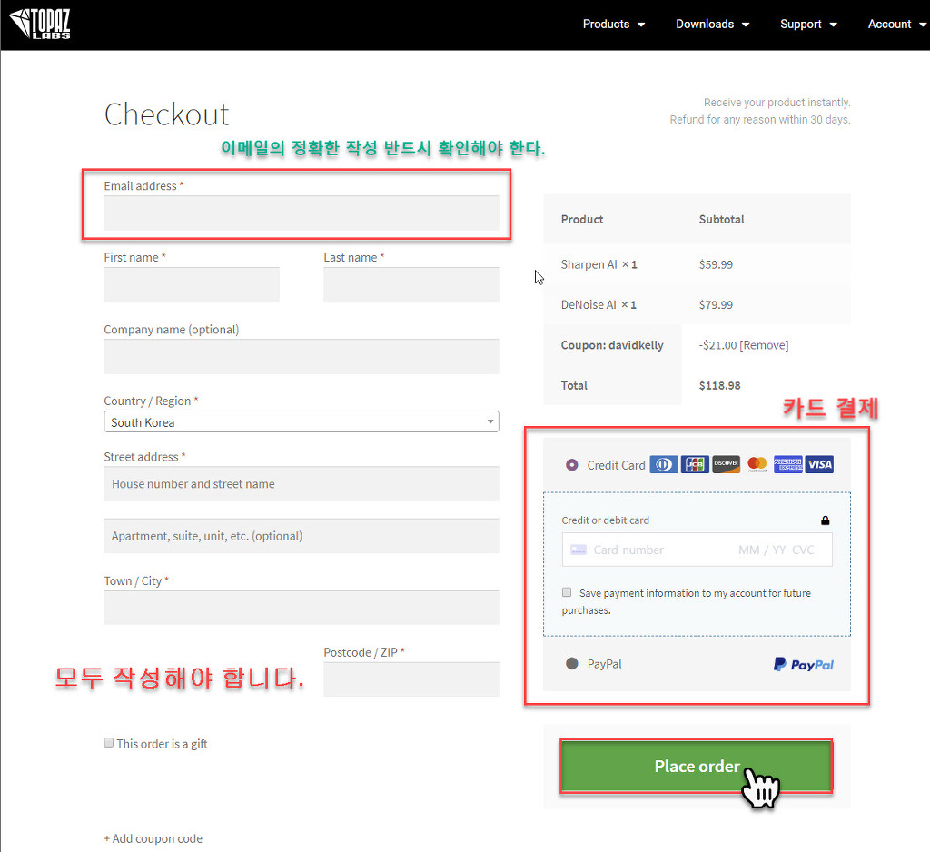Screen dimensions: 930x852
Task: Check Save payment information checkbox
Action: click(567, 592)
